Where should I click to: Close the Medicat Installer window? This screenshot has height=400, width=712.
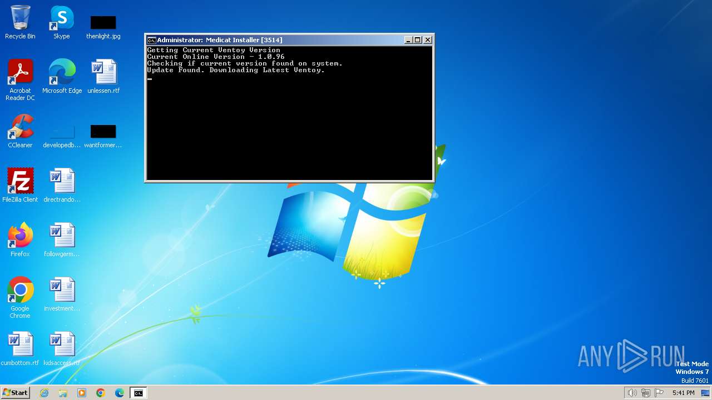pyautogui.click(x=428, y=40)
